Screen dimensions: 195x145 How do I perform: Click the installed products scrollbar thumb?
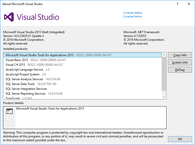coord(164,74)
